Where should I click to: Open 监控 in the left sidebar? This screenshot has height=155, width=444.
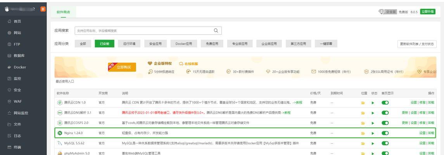coord(17,79)
